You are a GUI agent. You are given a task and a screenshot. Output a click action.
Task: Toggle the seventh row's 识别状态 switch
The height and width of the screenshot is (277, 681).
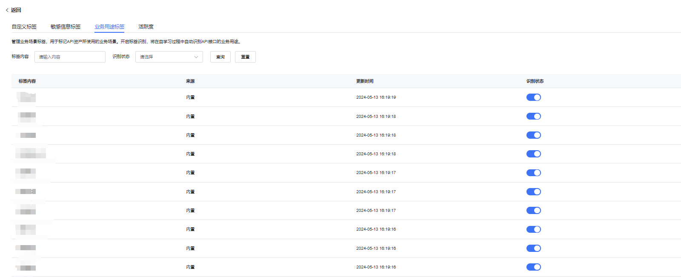(533, 210)
